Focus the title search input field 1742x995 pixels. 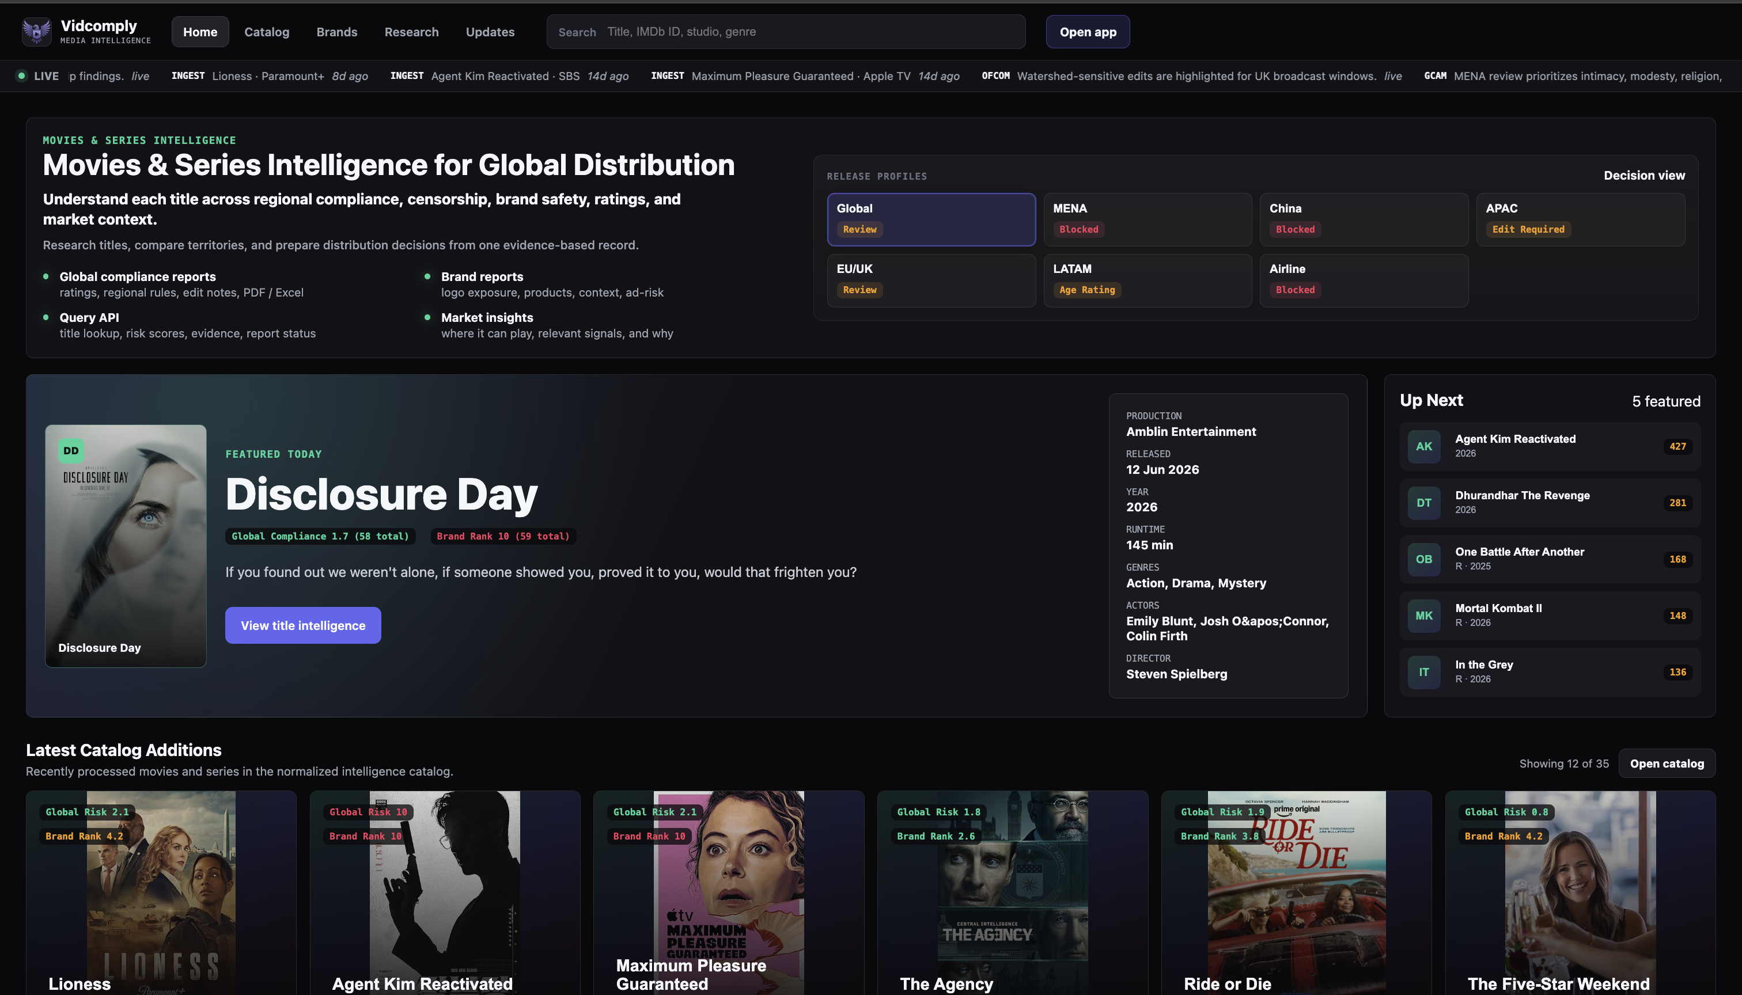point(786,32)
